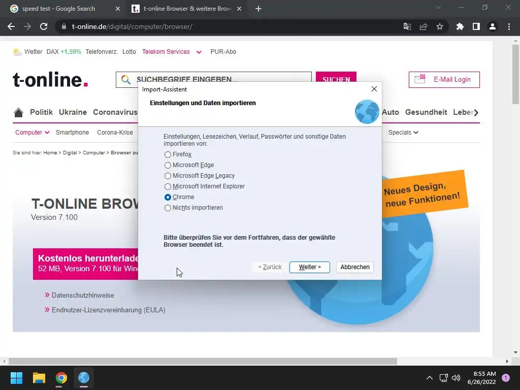Open the Ukraine section
Image resolution: width=520 pixels, height=390 pixels.
click(73, 112)
